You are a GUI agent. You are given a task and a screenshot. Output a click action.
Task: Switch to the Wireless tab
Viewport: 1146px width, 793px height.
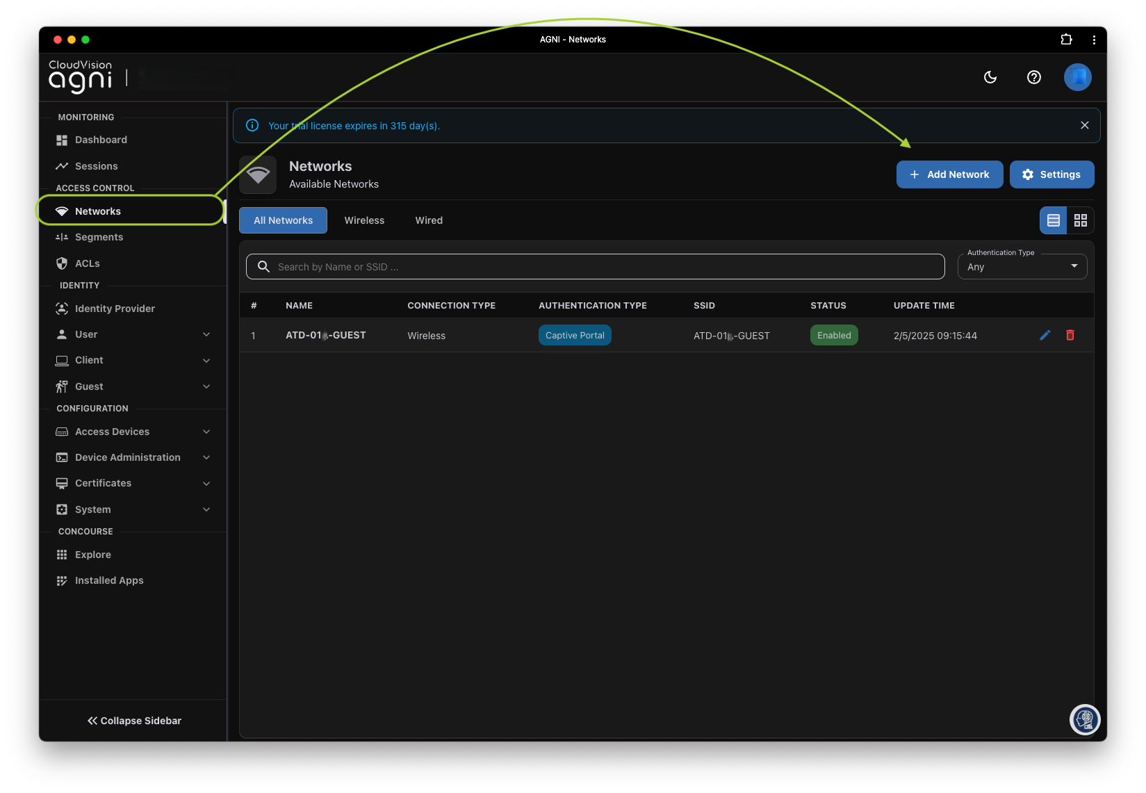point(364,220)
